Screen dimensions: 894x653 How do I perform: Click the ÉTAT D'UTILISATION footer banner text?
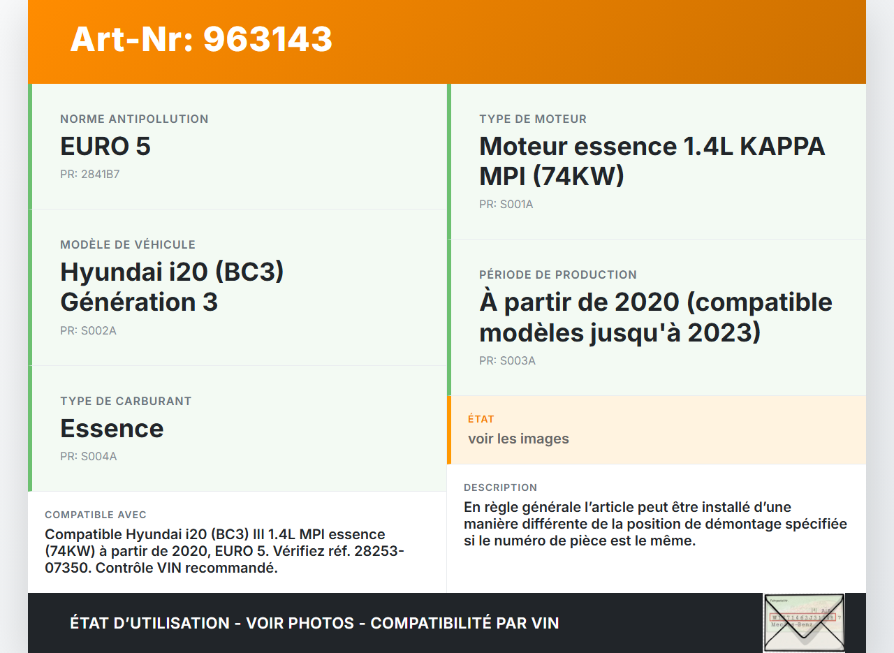tap(314, 623)
